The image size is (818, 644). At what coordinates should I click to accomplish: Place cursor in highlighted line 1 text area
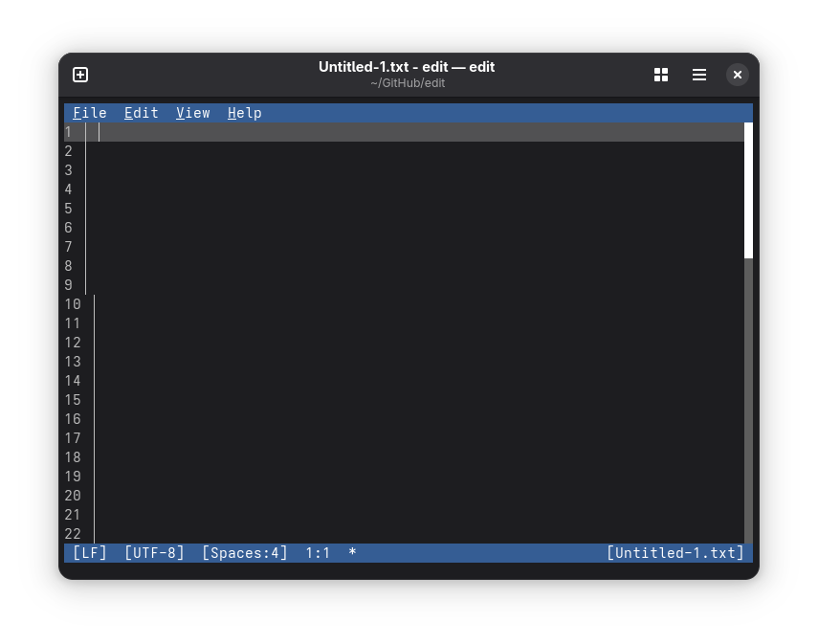[420, 132]
